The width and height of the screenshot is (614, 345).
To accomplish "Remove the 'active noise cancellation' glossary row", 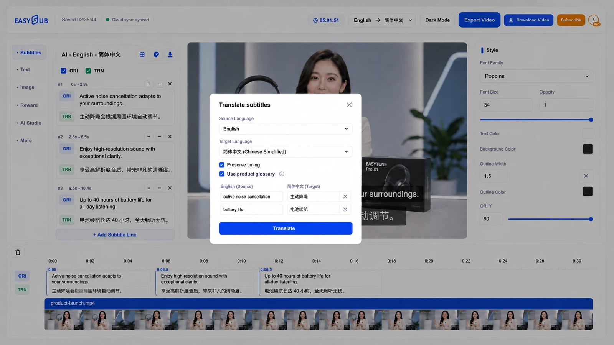I will 345,197.
